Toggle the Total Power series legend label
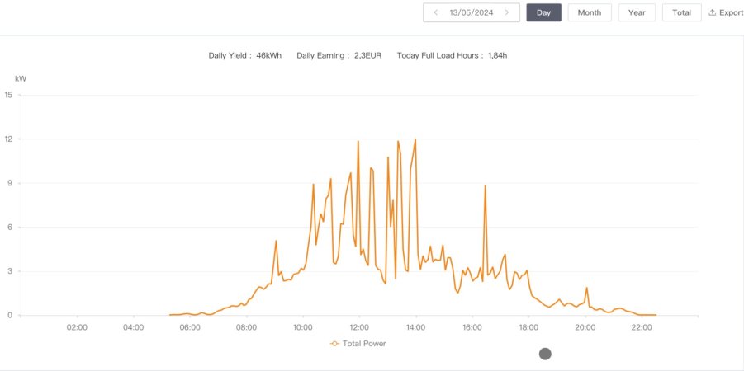 click(x=364, y=343)
